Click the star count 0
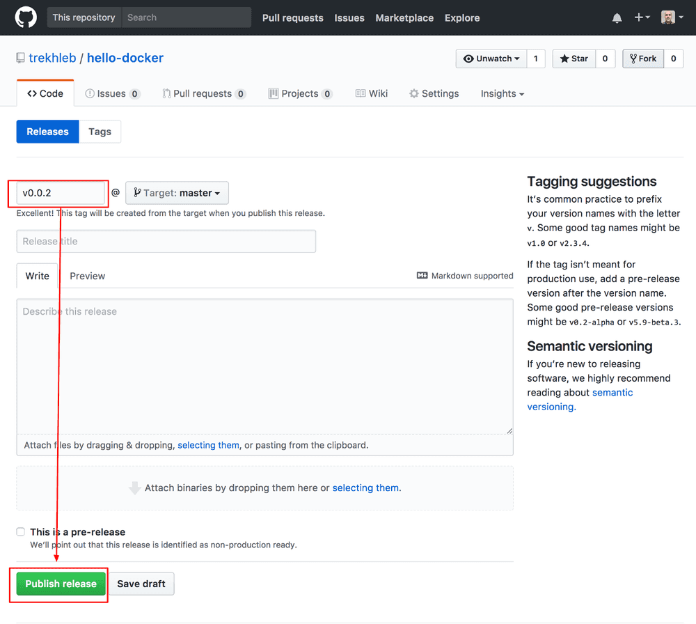 (x=605, y=58)
